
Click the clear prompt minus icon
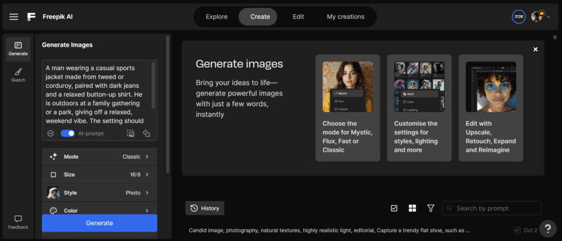[x=50, y=133]
